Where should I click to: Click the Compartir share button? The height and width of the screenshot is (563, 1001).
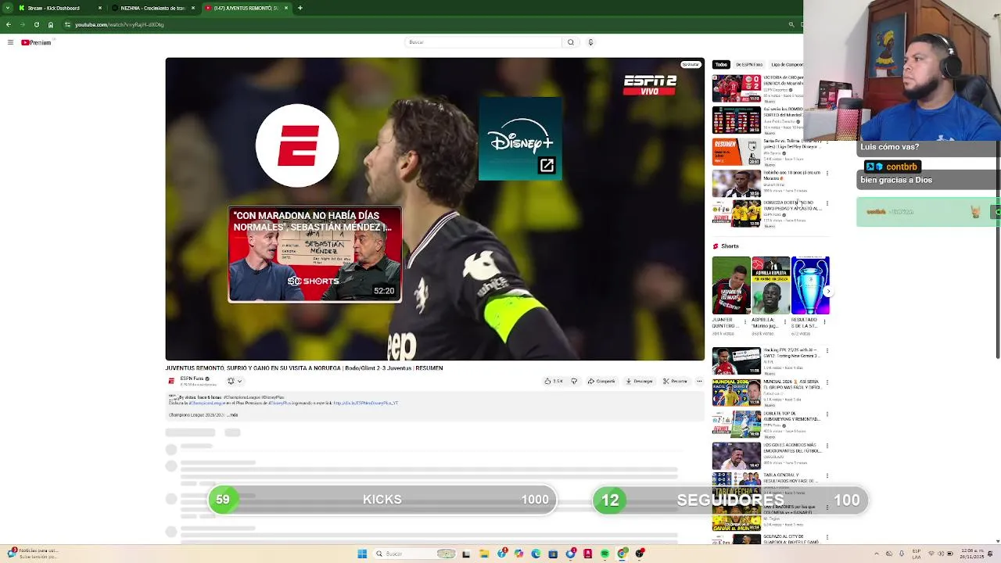point(601,382)
